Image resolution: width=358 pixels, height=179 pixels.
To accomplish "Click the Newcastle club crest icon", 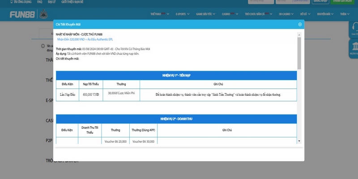I will point(43,14).
